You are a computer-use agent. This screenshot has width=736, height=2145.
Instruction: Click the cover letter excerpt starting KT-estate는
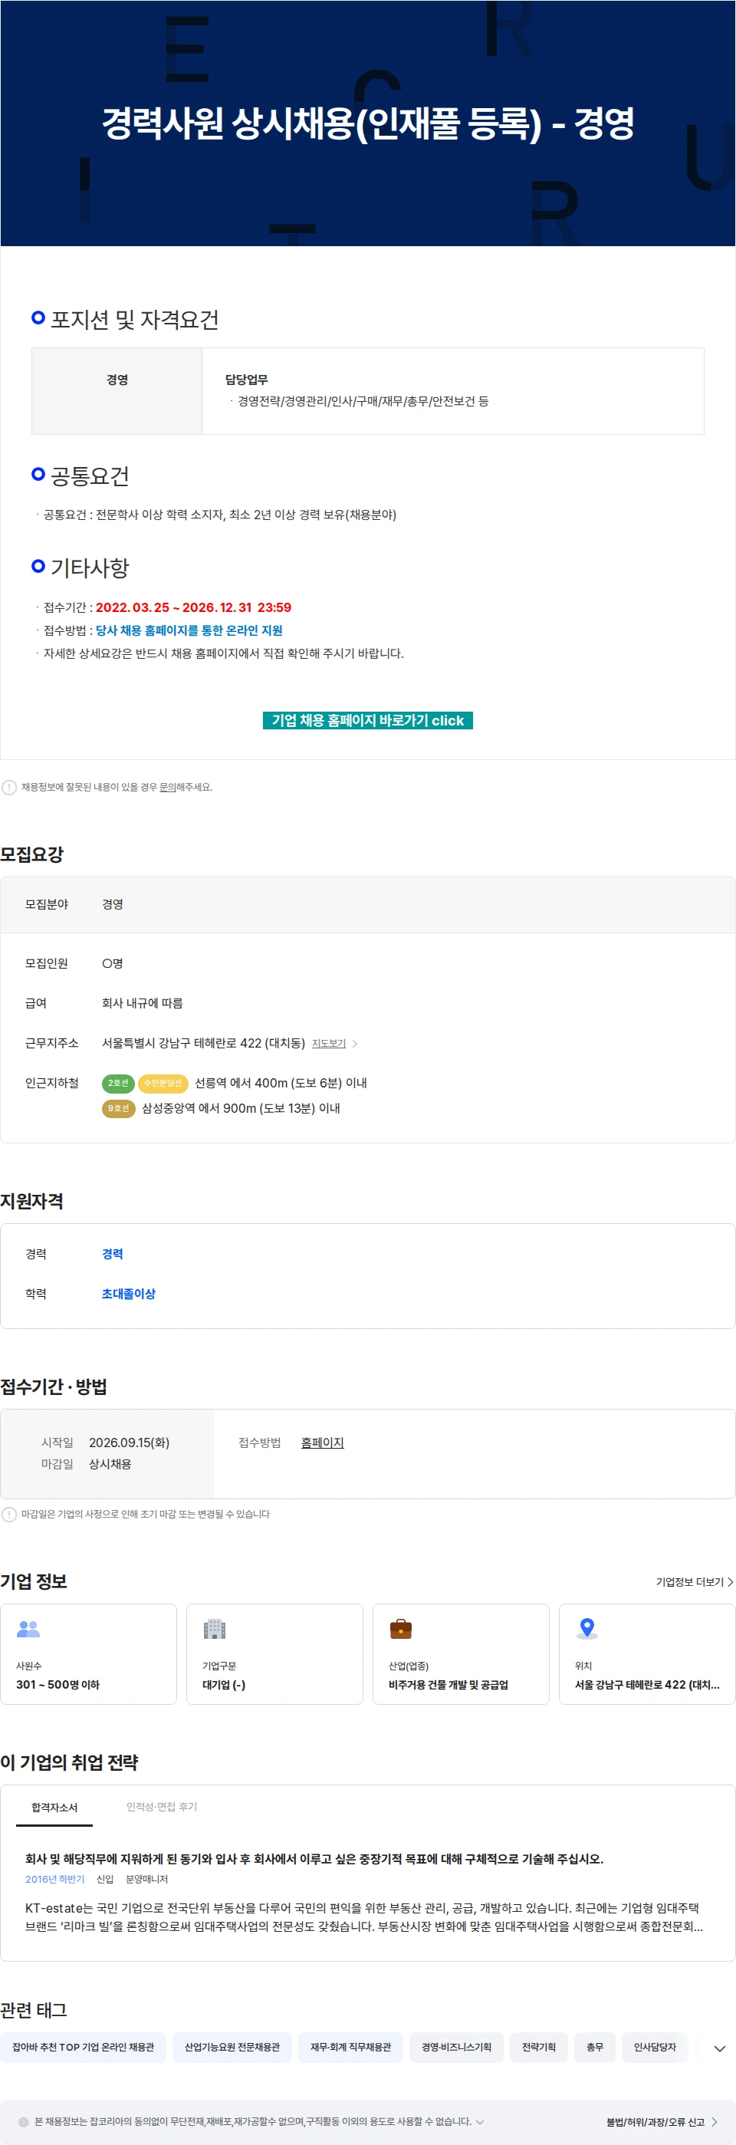(x=364, y=1916)
